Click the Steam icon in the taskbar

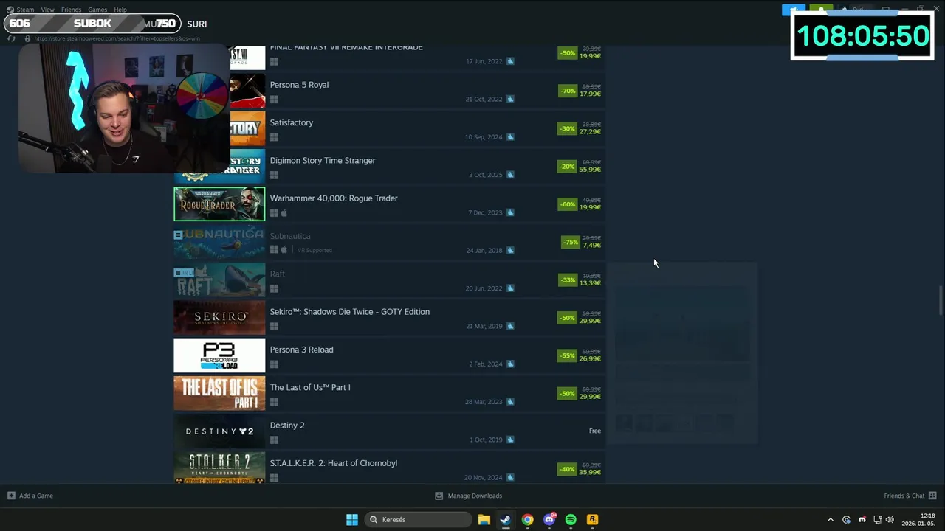(506, 519)
